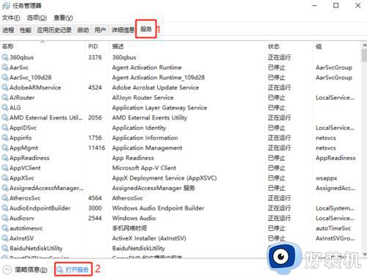367x278 pixels.
Task: Click description ActiveX Installer (AxInstSV)
Action: 149,238
